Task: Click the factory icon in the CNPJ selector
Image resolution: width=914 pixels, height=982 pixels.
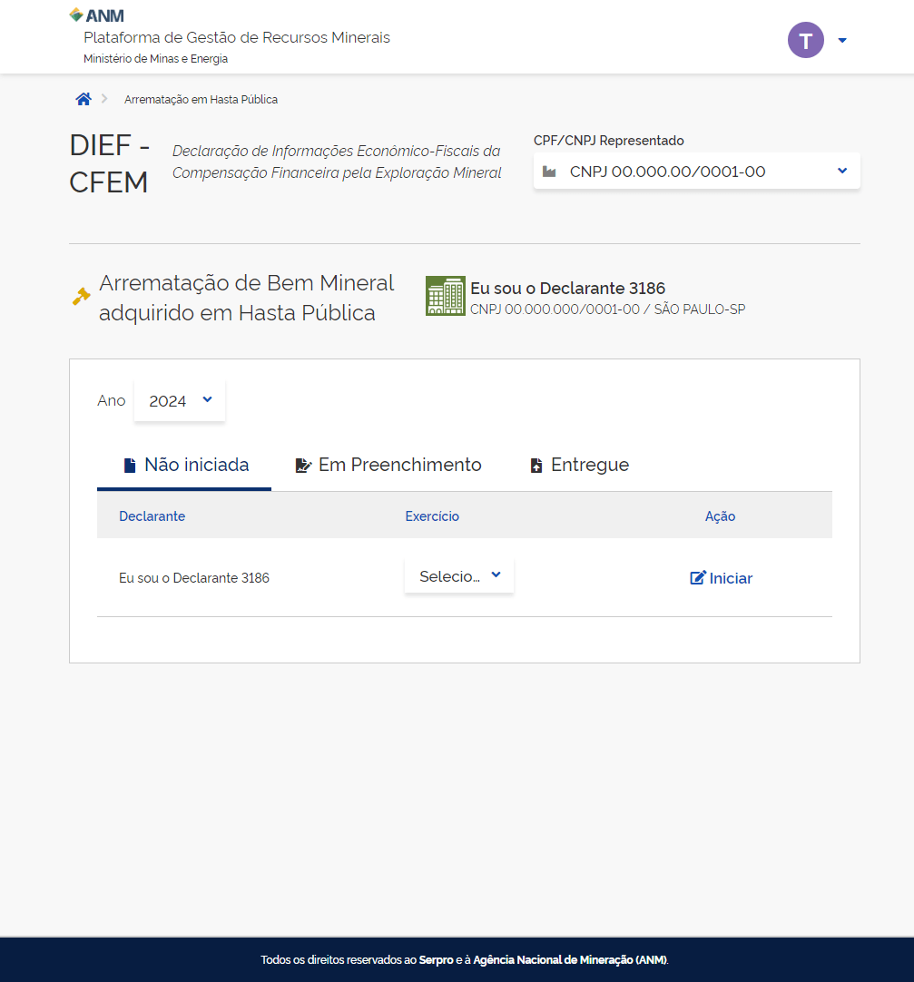Action: (x=549, y=172)
